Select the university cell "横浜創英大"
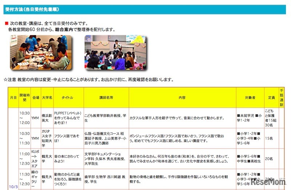The height and width of the screenshot is (190, 291). 47,118
